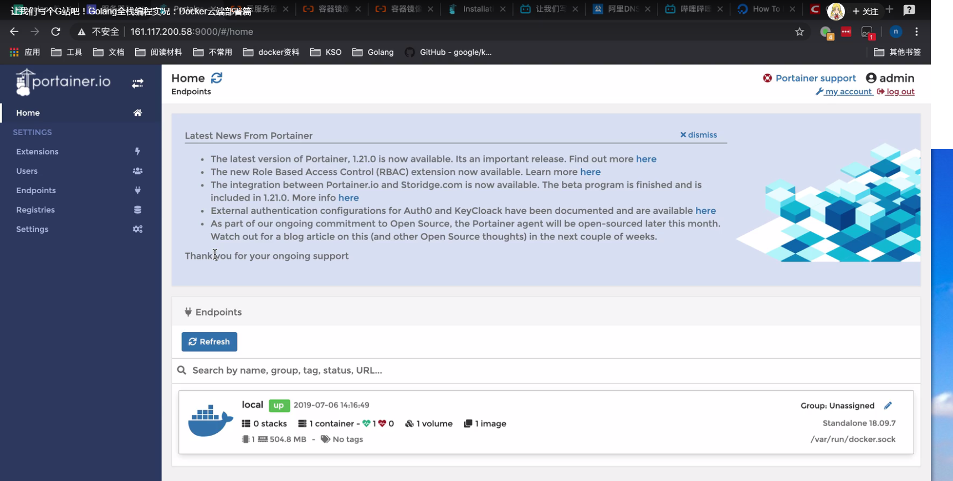Click the log out link
Screen dimensions: 953x481
(x=896, y=92)
